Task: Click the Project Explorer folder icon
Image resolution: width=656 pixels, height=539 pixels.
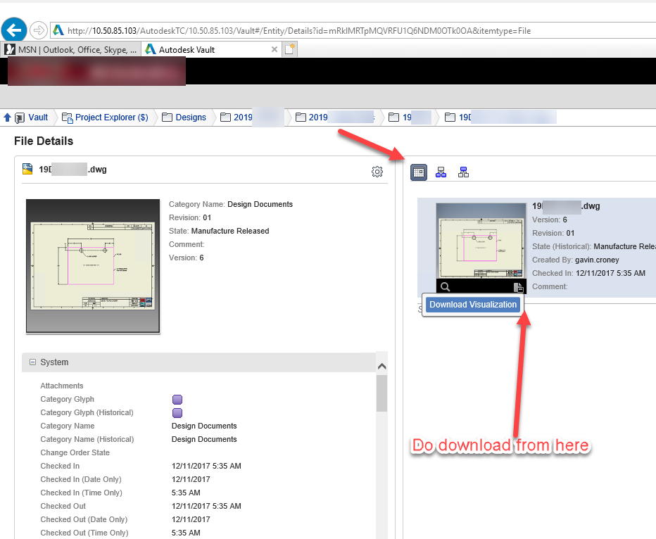Action: 67,118
